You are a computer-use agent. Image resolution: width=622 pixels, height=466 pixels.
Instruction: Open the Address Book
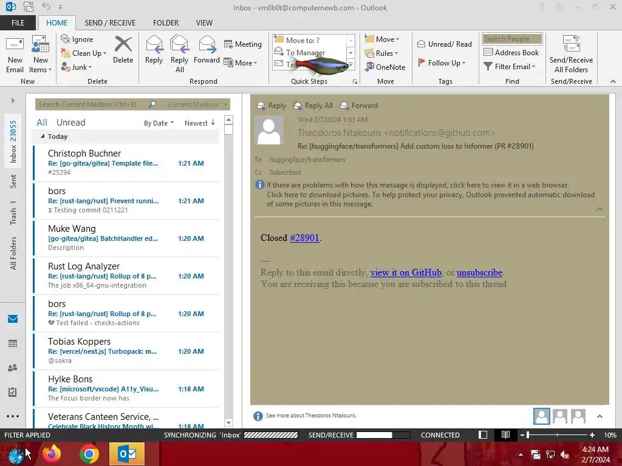click(x=511, y=52)
